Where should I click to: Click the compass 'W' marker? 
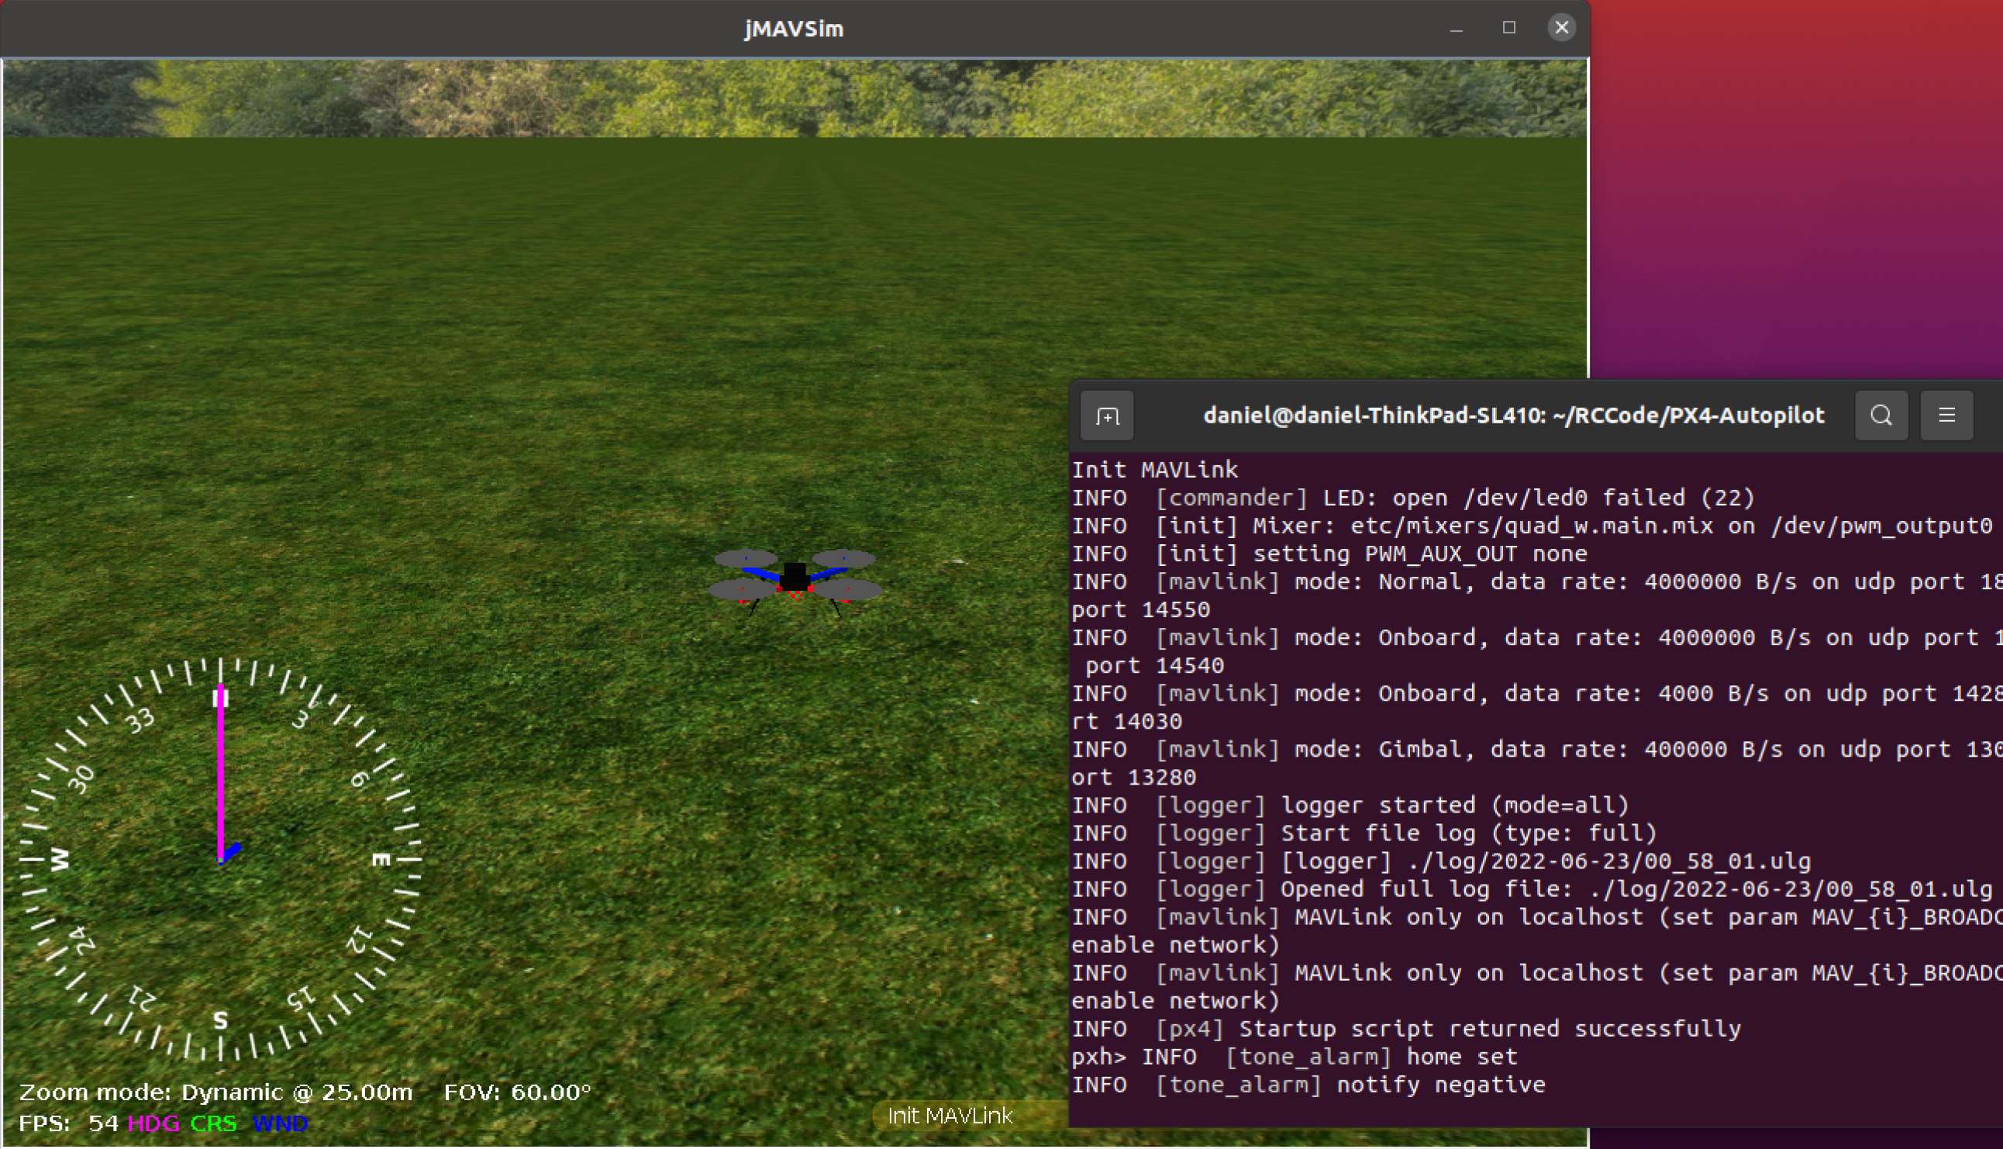coord(60,859)
